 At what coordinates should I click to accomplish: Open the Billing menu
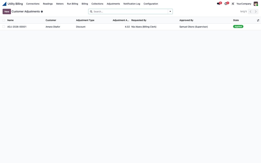[85, 4]
